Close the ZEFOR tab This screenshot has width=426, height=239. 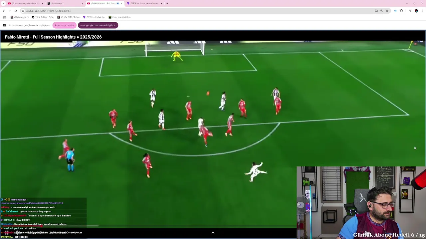pyautogui.click(x=161, y=3)
